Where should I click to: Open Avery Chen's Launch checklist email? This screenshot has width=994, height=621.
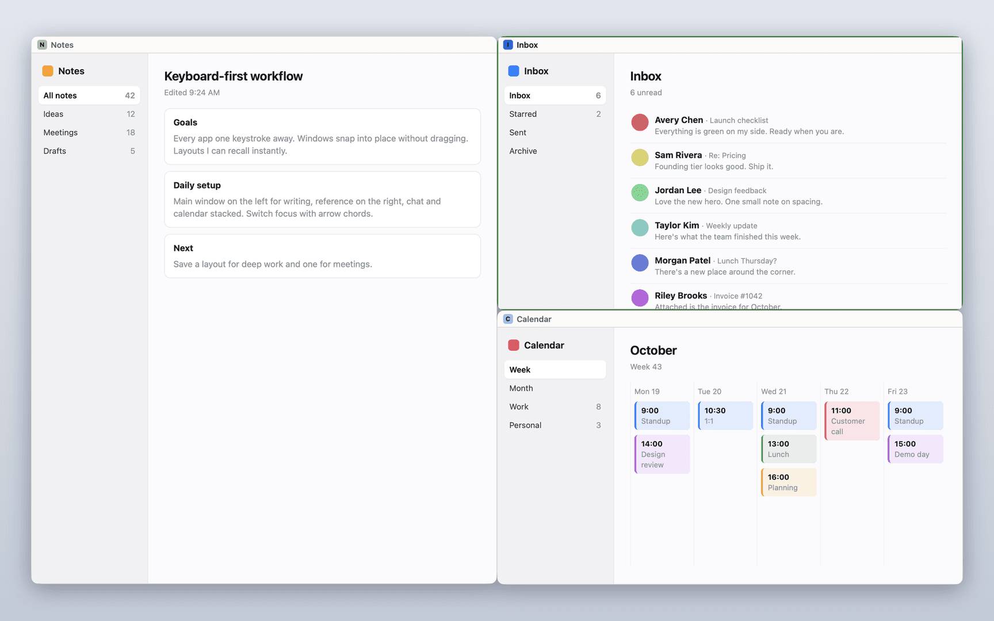[788, 125]
